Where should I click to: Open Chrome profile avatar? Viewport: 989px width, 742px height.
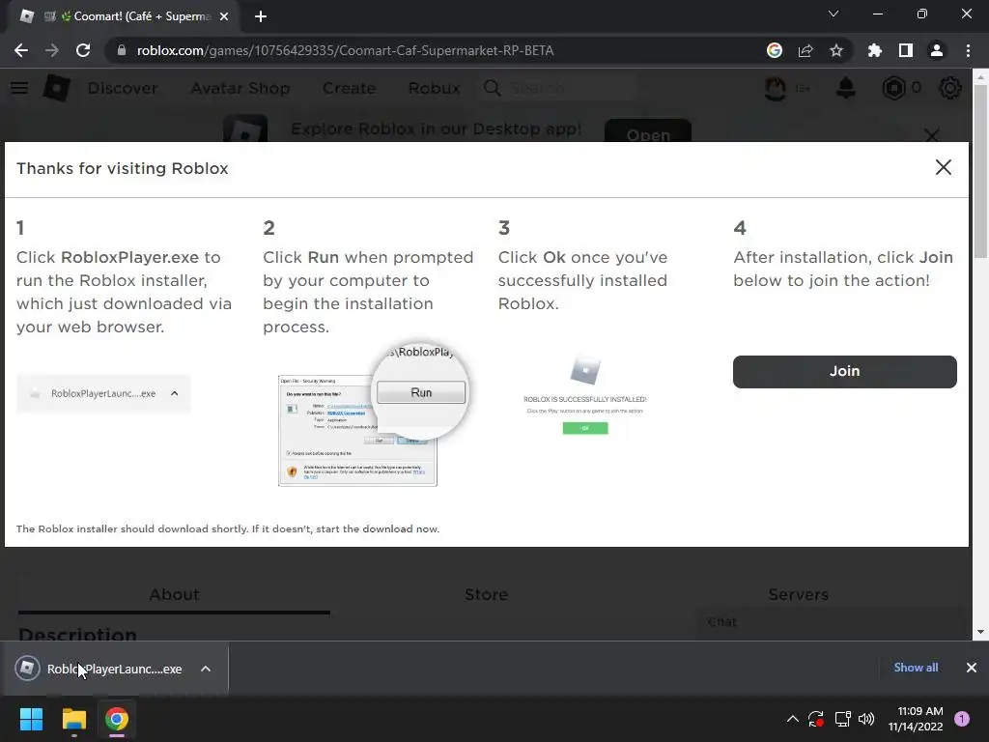pyautogui.click(x=937, y=50)
